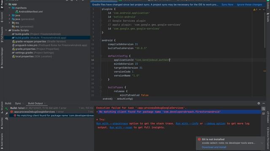270x151 pixels.
Task: Expand the java folder
Action: [10, 16]
